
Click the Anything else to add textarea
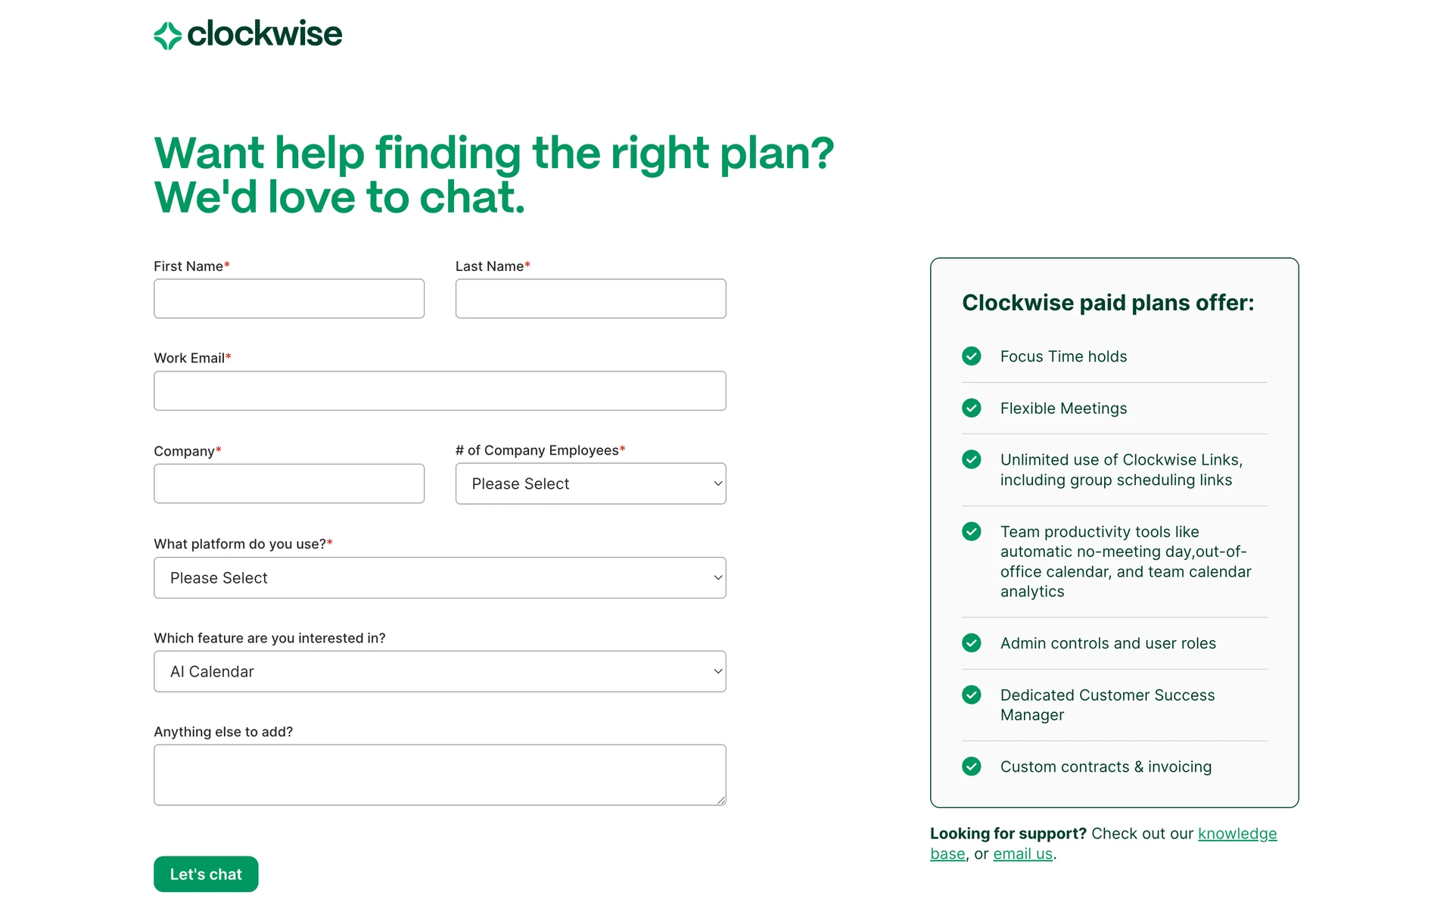[x=440, y=775]
